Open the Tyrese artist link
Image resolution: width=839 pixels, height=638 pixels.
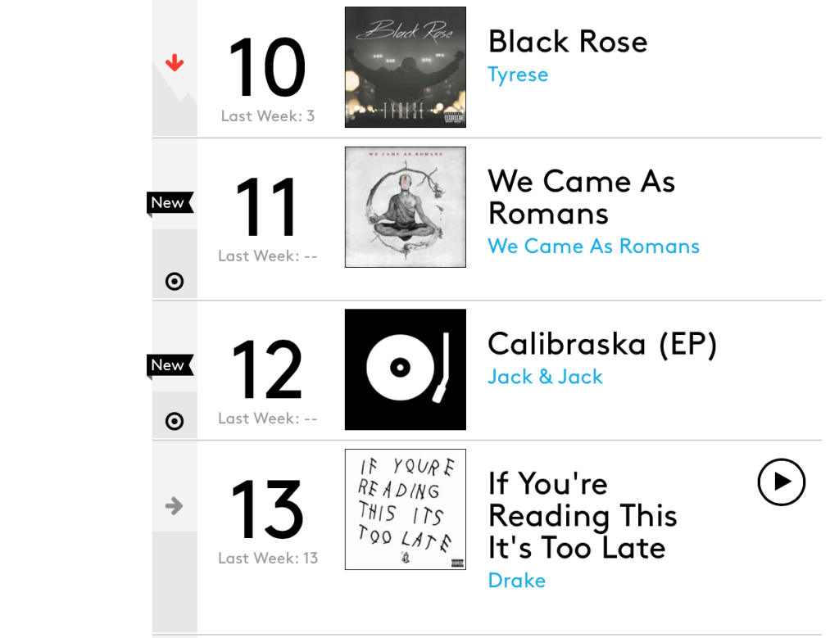pos(518,75)
